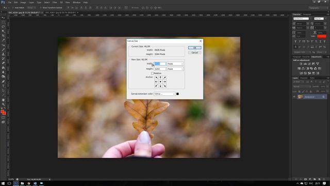Hide the Background layer eye icon

294,97
